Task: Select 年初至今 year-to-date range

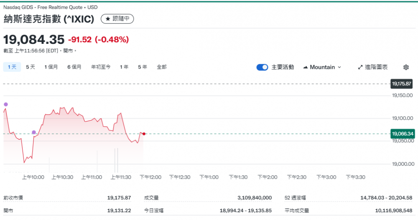Action: tap(101, 67)
